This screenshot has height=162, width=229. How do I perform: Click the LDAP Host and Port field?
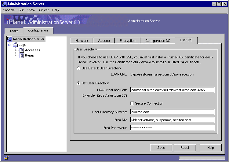coord(172,90)
